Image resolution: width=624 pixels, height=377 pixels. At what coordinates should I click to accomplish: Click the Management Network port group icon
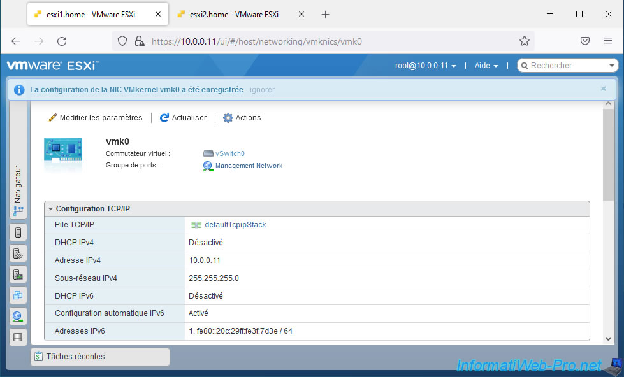point(208,166)
